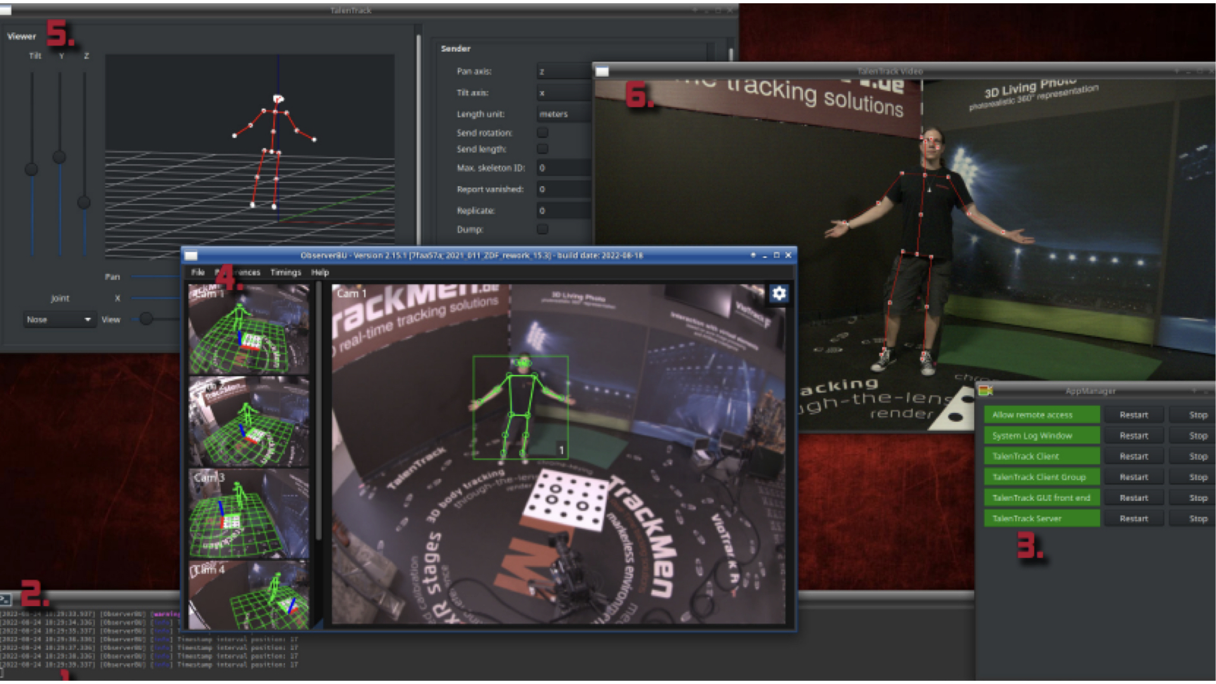The height and width of the screenshot is (684, 1216).
Task: Click the Report vanished input field
Action: tap(564, 189)
